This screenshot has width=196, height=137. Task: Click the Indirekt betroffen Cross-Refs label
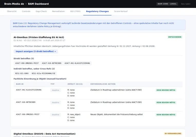click(34, 69)
